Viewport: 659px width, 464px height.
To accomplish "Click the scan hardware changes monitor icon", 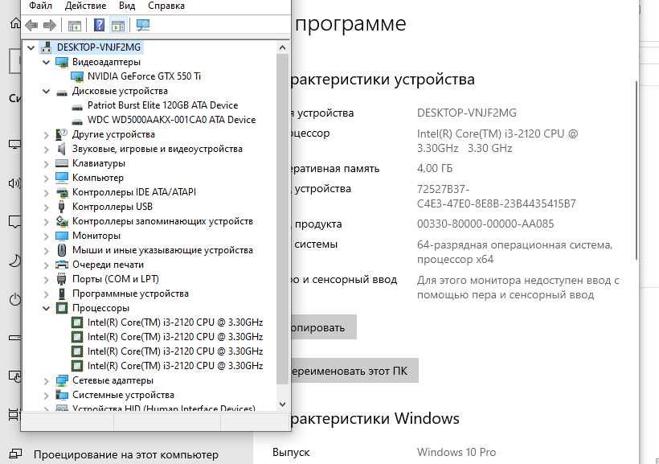I will 143,25.
